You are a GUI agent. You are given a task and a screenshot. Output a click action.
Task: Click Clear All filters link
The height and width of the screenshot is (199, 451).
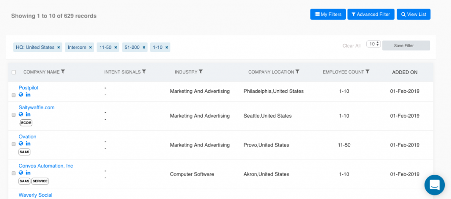351,46
